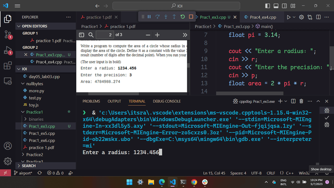Click the airport branch in status bar
This screenshot has height=188, width=334.
tap(25, 173)
